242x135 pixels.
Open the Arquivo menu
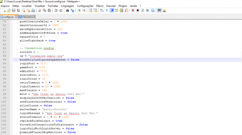coord(5,6)
